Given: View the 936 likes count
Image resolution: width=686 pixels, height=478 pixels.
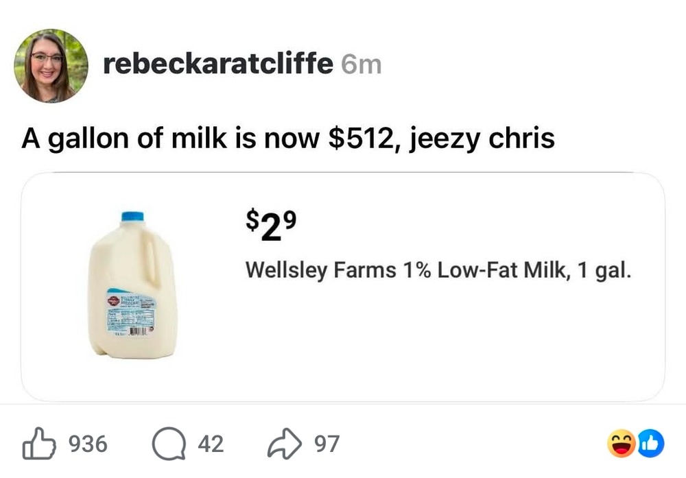Looking at the screenshot, I should (89, 444).
